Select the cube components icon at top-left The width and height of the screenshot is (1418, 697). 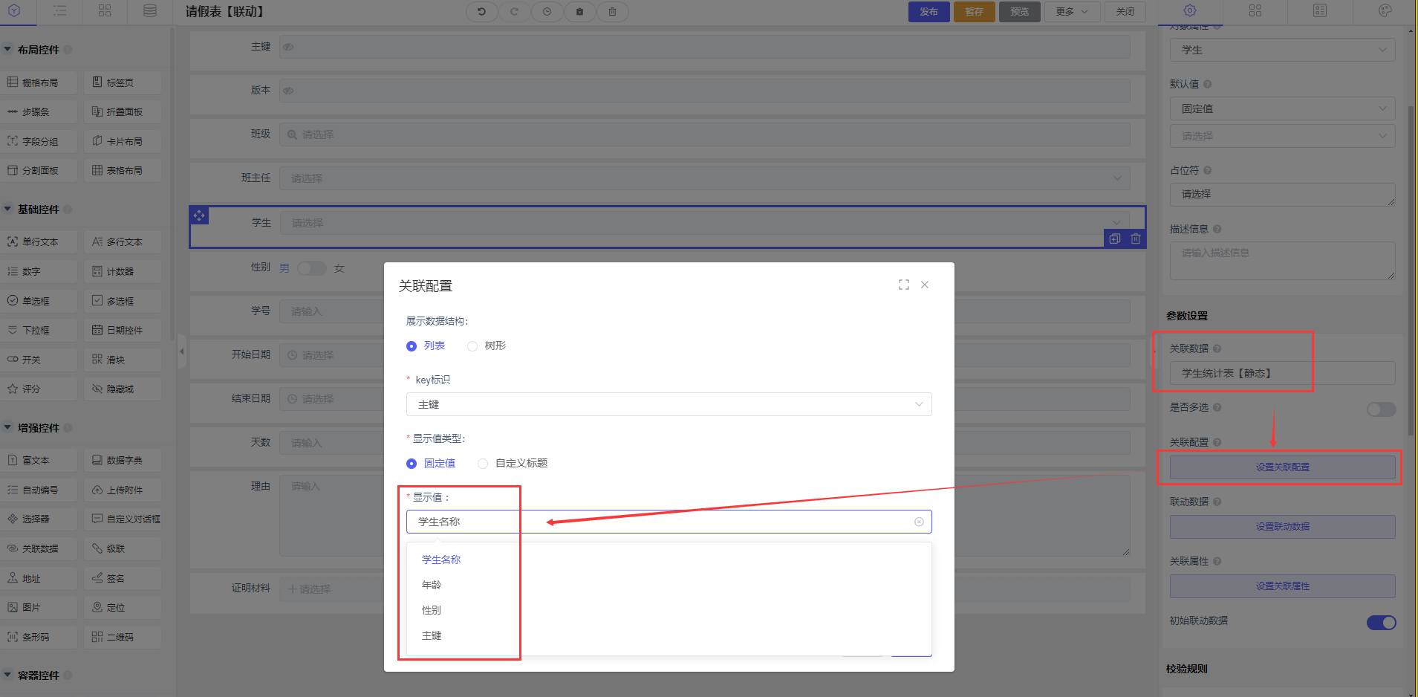tap(14, 11)
